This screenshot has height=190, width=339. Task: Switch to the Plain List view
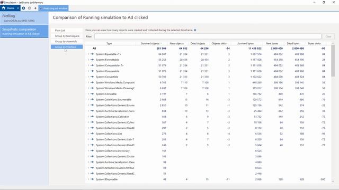tap(67, 31)
